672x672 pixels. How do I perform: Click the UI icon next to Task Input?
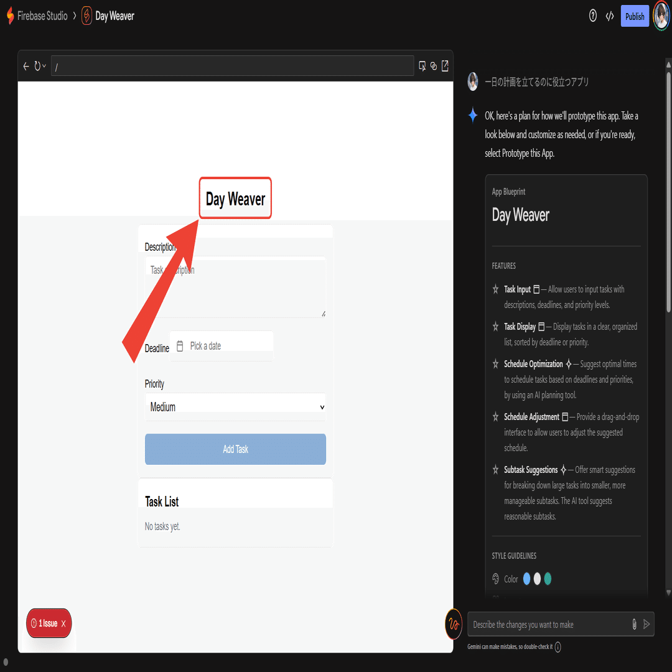tap(536, 290)
